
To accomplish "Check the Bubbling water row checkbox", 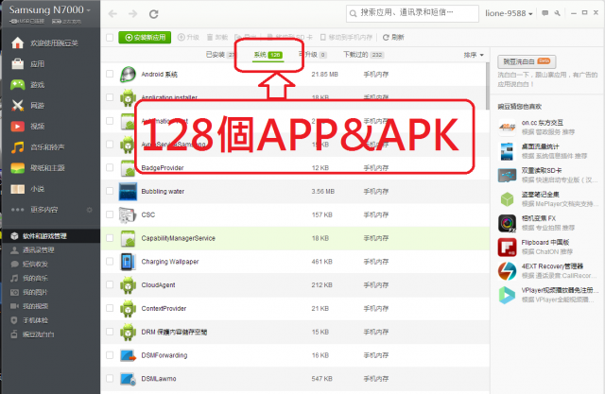I will (110, 191).
